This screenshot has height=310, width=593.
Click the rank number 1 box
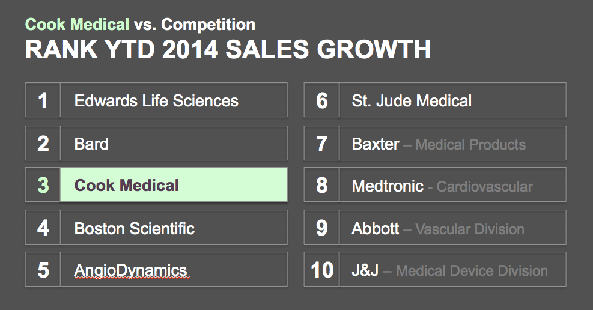pos(43,100)
